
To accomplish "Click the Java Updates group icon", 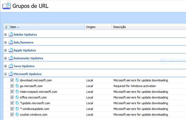I will pos(11,66).
